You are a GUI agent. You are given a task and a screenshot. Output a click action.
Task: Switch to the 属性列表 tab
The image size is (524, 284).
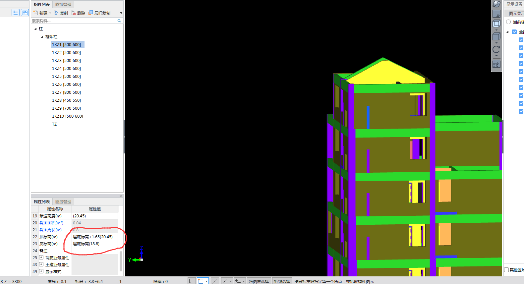point(42,201)
